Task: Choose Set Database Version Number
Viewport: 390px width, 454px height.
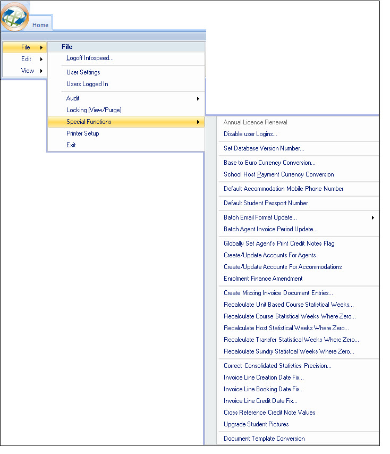Action: click(264, 148)
